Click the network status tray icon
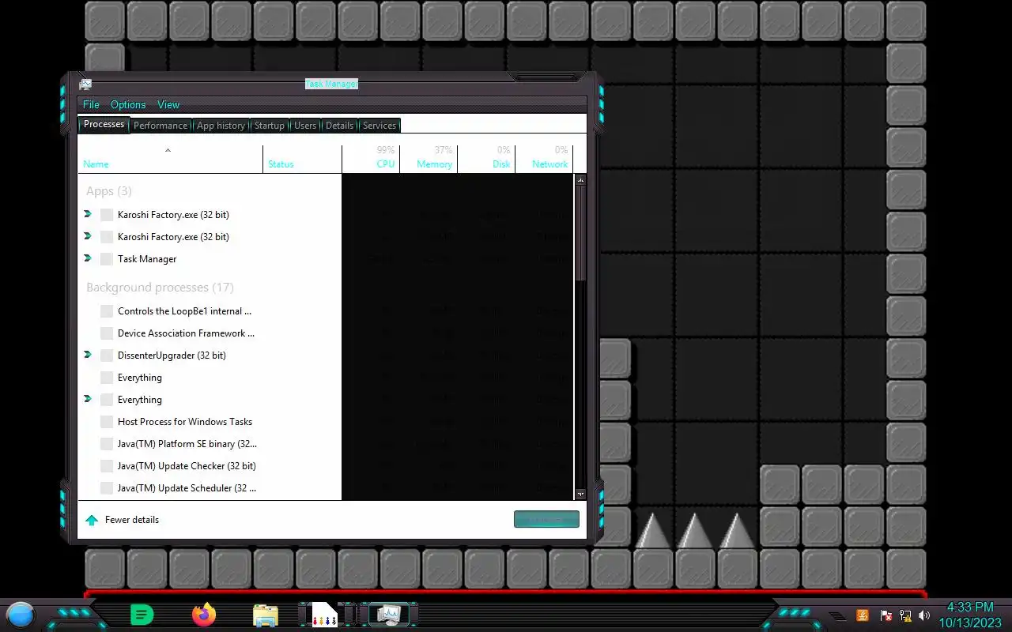 coord(904,615)
